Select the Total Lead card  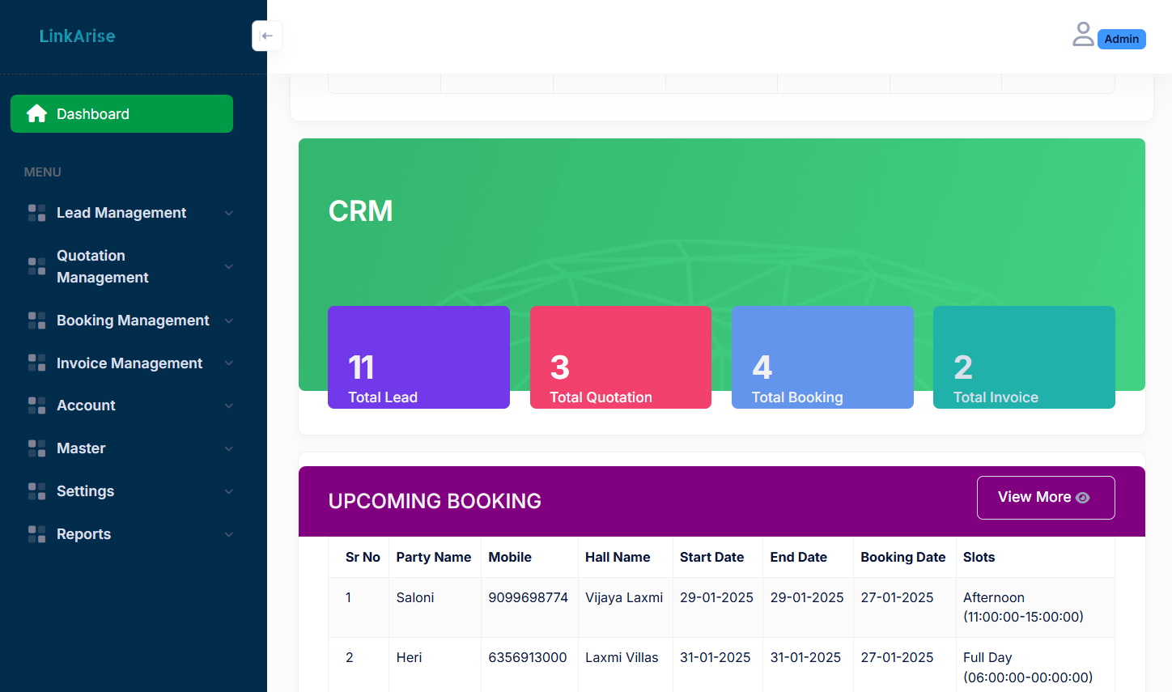click(418, 357)
